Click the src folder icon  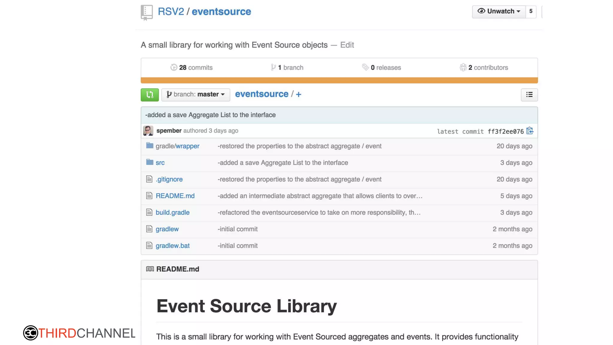(x=150, y=162)
